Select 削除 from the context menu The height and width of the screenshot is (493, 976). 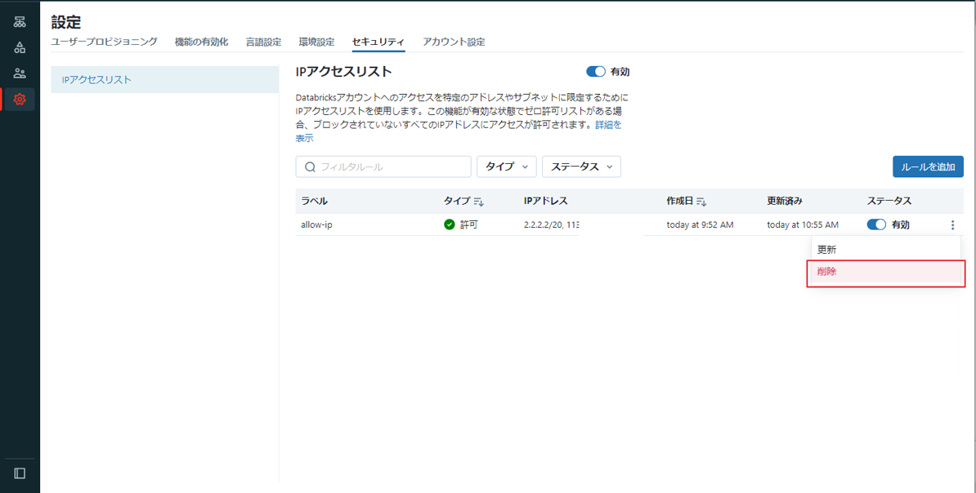[827, 272]
